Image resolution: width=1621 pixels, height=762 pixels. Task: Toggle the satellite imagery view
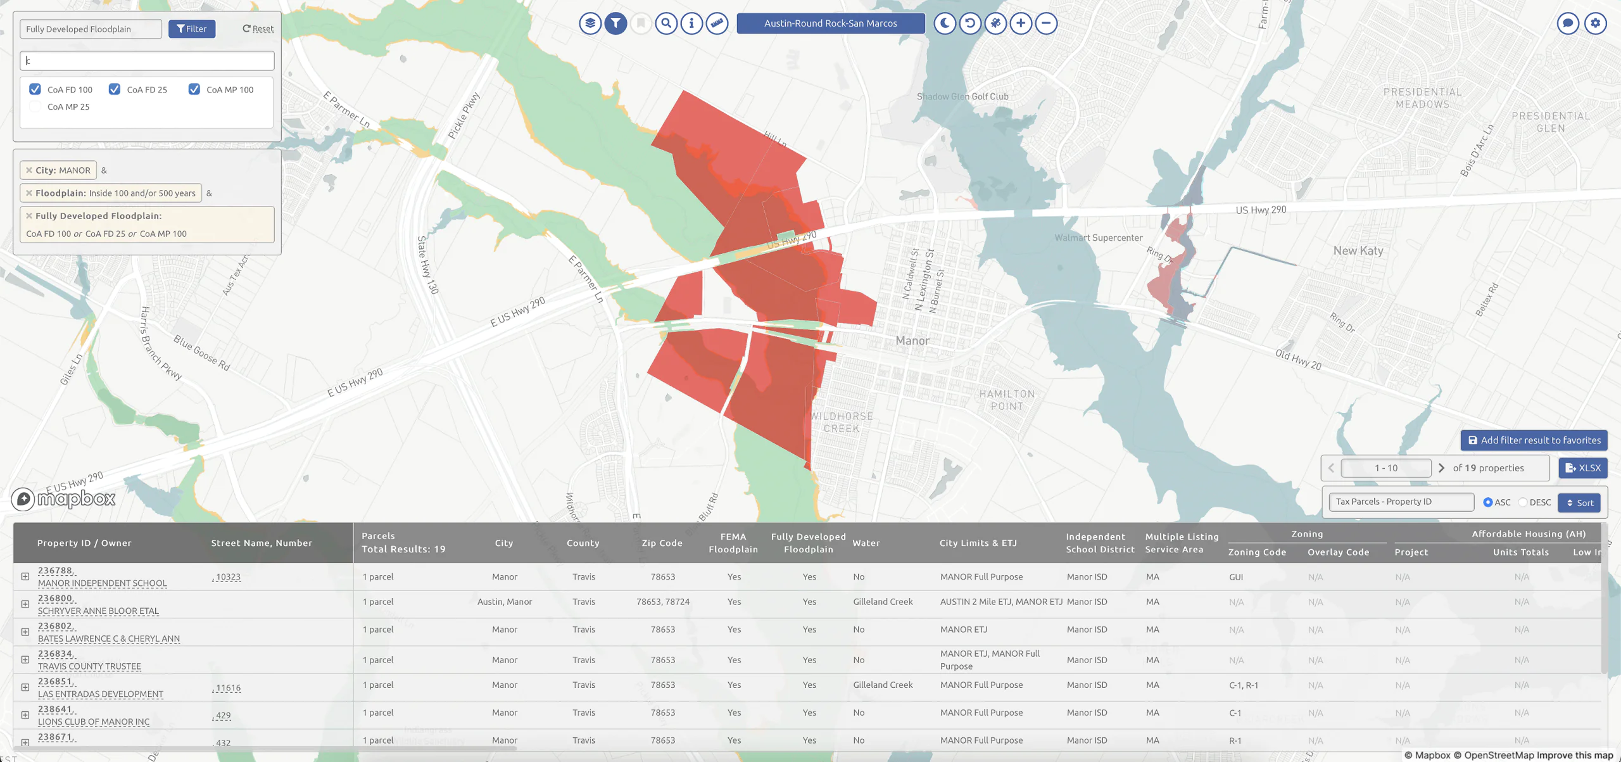pyautogui.click(x=995, y=23)
